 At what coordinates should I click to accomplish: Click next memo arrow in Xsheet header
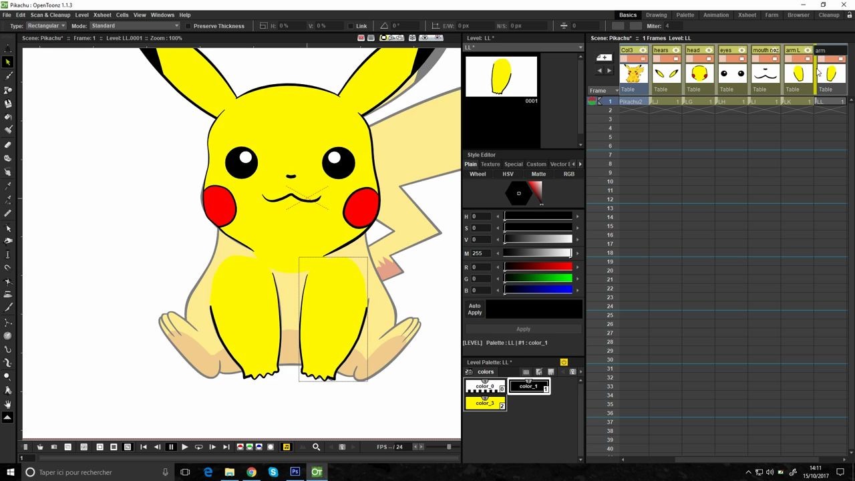pyautogui.click(x=609, y=70)
